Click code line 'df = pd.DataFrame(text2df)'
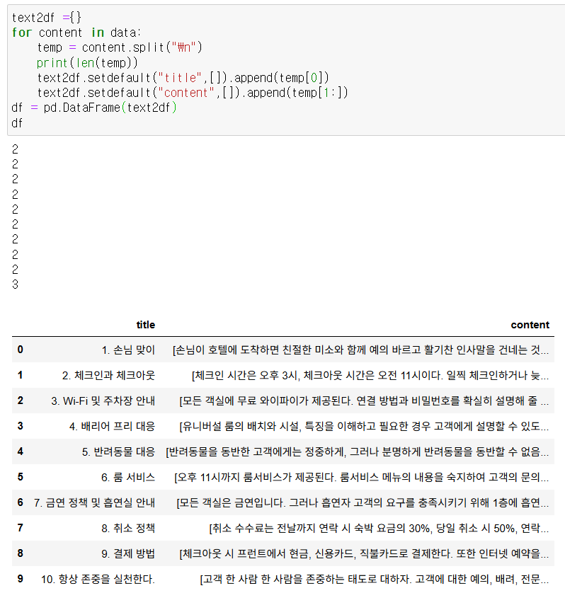Viewport: 565px width, 593px height. coord(94,108)
